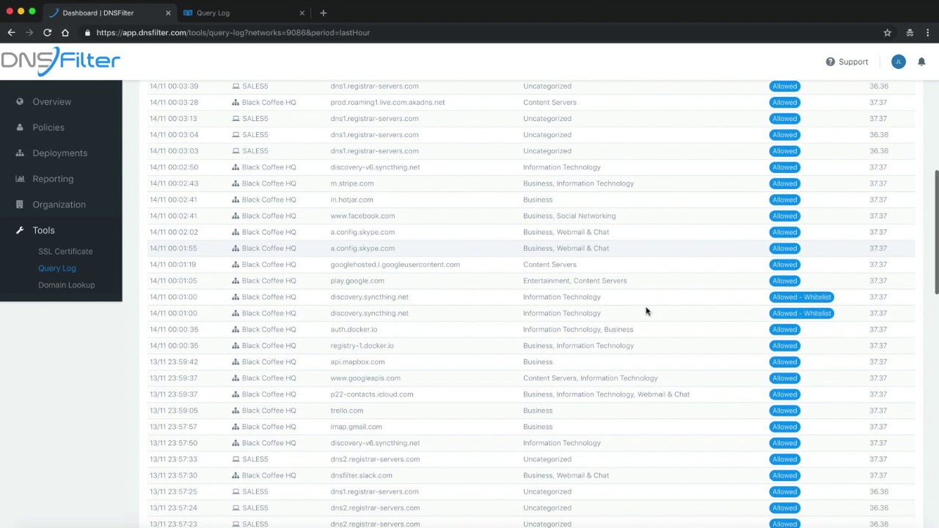Bookmark the page using the star icon
The image size is (939, 528).
(x=887, y=32)
